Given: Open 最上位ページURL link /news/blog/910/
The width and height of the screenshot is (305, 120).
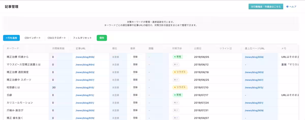Looking at the screenshot, I should (x=254, y=87).
